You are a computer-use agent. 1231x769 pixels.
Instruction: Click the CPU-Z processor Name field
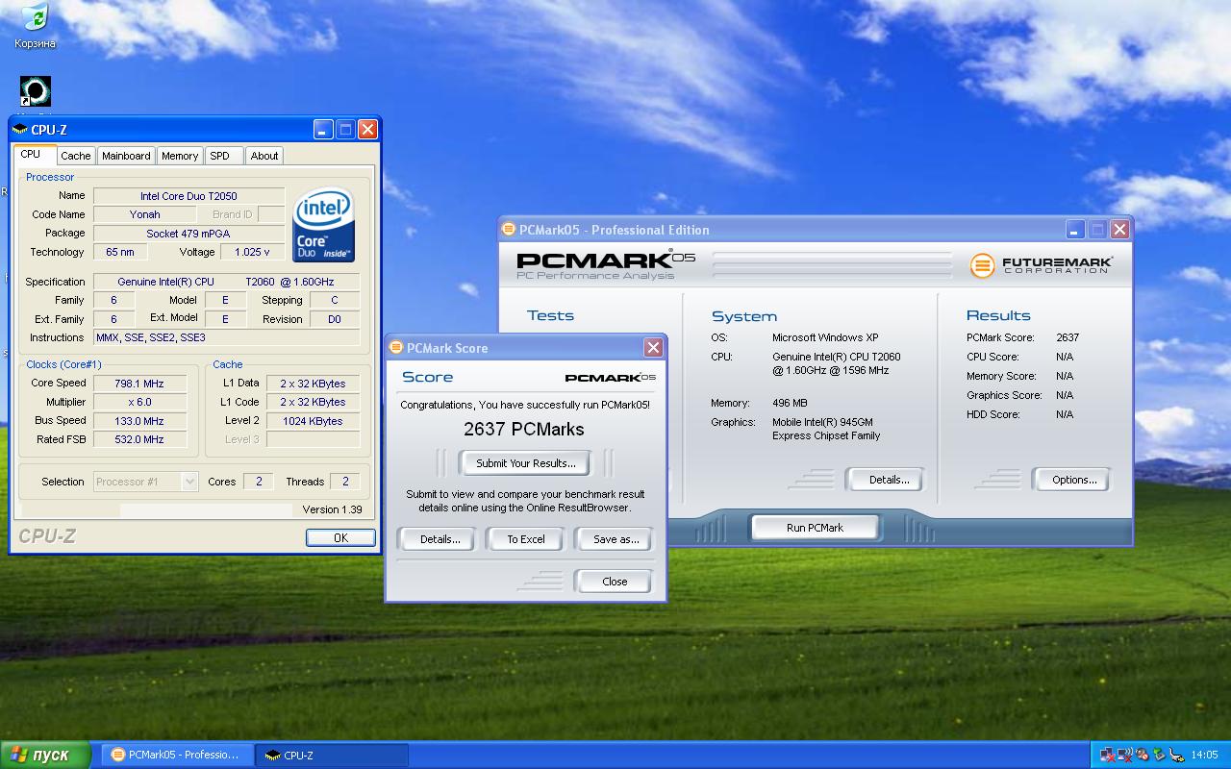[188, 196]
